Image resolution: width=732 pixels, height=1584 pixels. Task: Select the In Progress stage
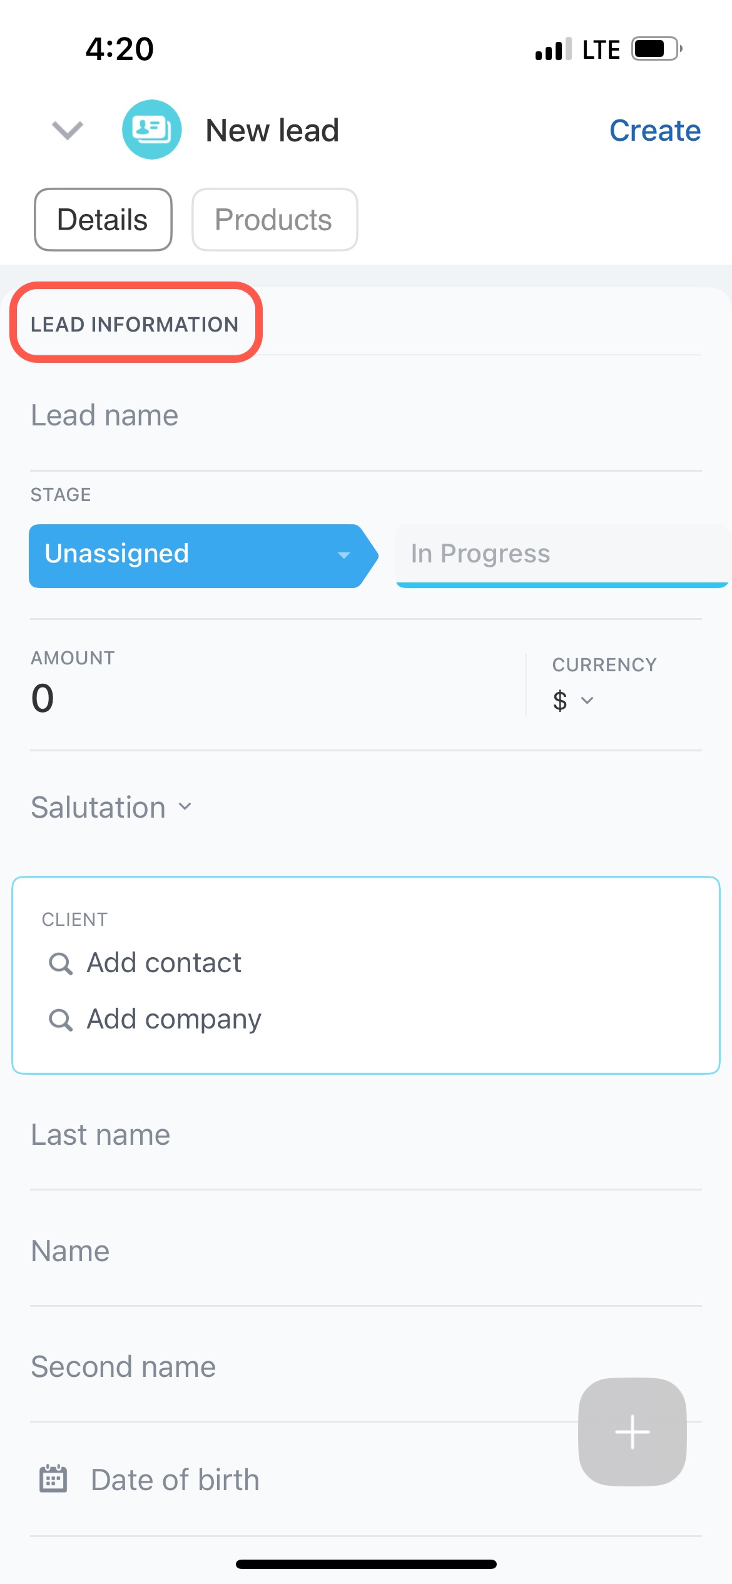tap(560, 554)
